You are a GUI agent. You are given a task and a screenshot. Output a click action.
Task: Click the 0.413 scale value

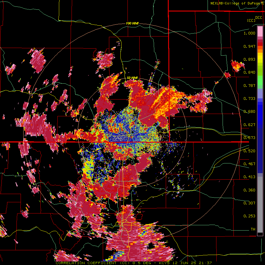pos(249,177)
